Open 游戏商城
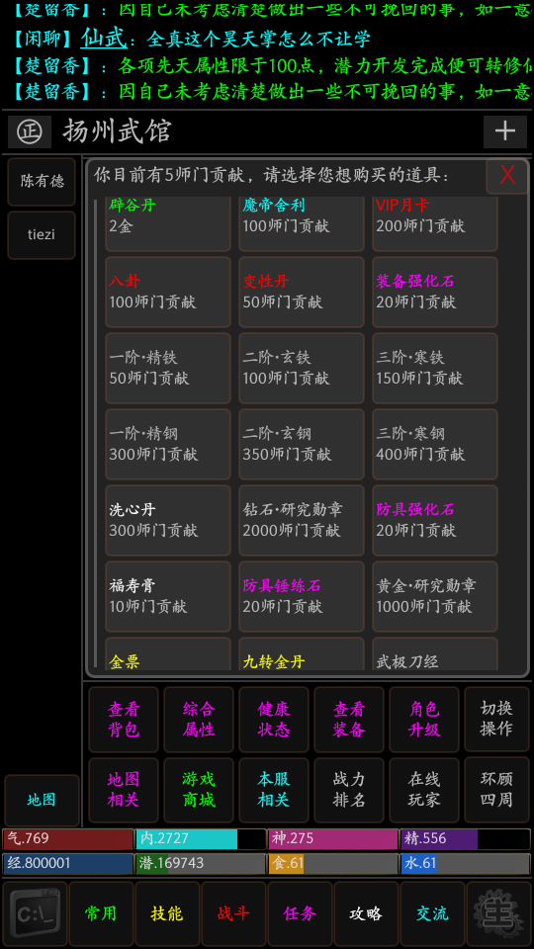 199,790
